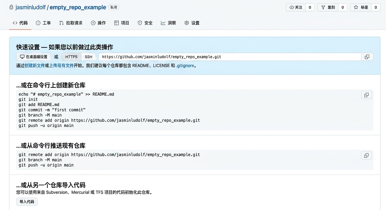The height and width of the screenshot is (210, 386).
Task: Open the 操作 actions tab
Action: point(98,23)
